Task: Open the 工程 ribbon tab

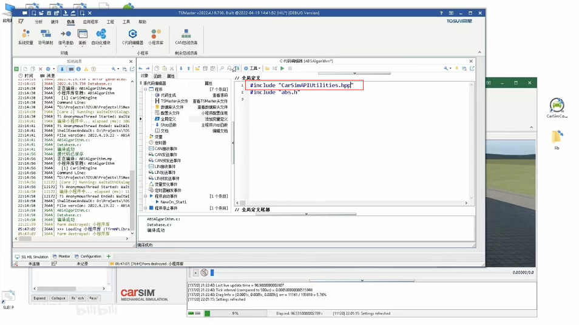Action: [110, 22]
